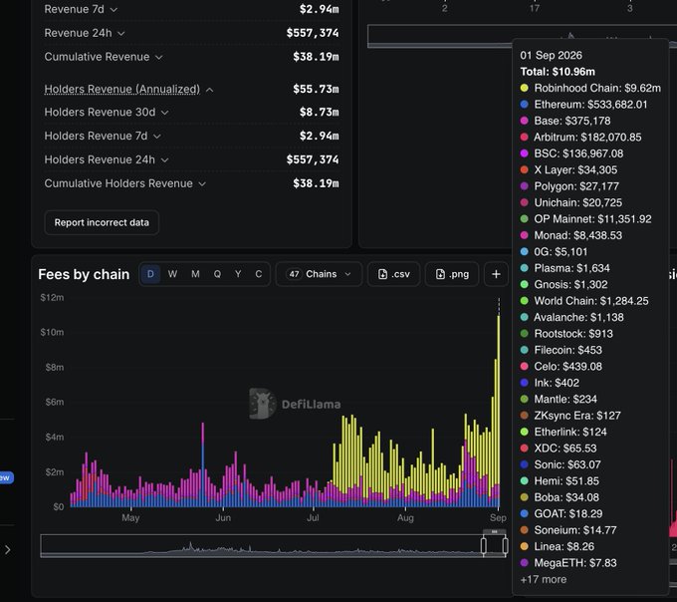Click Filecoin: $453 entry
Viewport: 677px width, 602px height.
(562, 351)
